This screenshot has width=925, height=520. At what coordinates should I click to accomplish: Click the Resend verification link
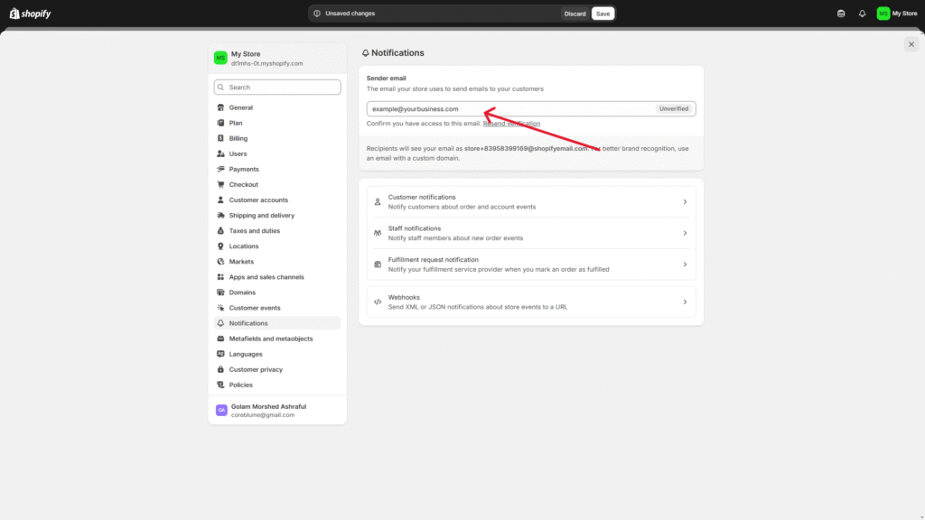511,124
